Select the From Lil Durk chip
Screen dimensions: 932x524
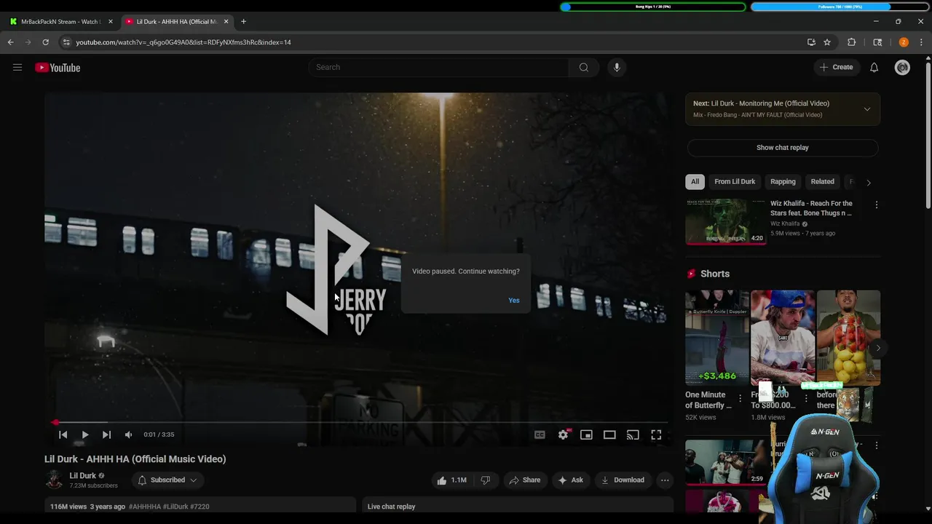point(735,182)
